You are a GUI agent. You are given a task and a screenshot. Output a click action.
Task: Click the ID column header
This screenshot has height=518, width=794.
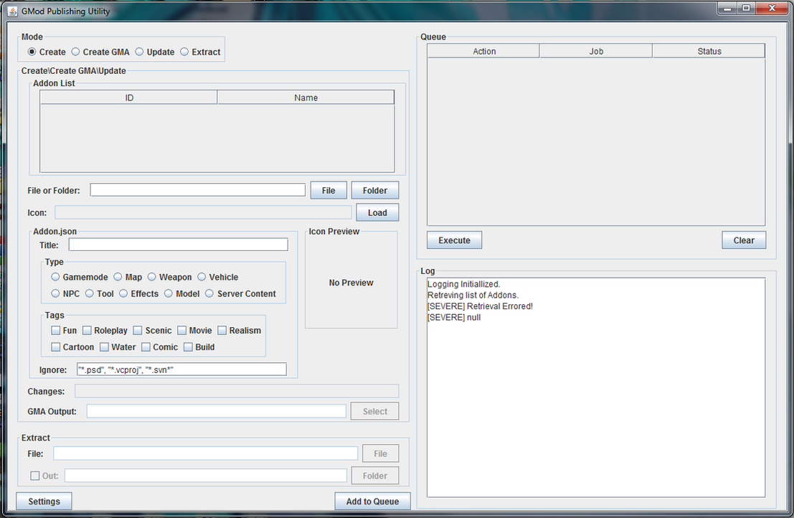(129, 98)
